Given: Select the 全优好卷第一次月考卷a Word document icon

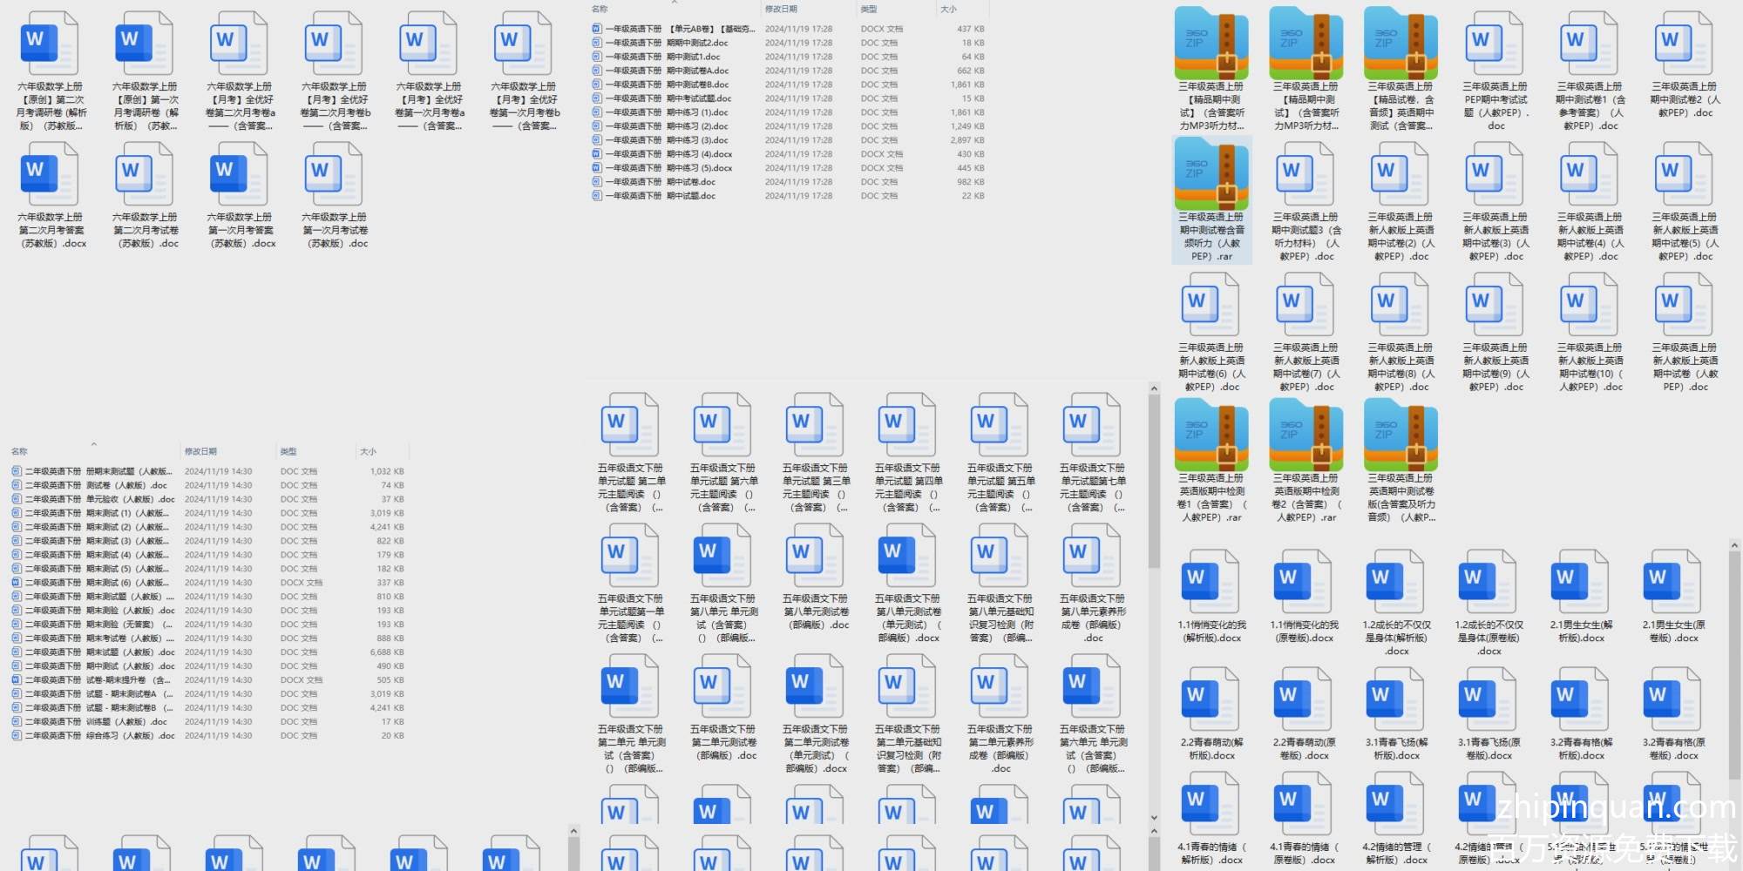Looking at the screenshot, I should click(430, 44).
